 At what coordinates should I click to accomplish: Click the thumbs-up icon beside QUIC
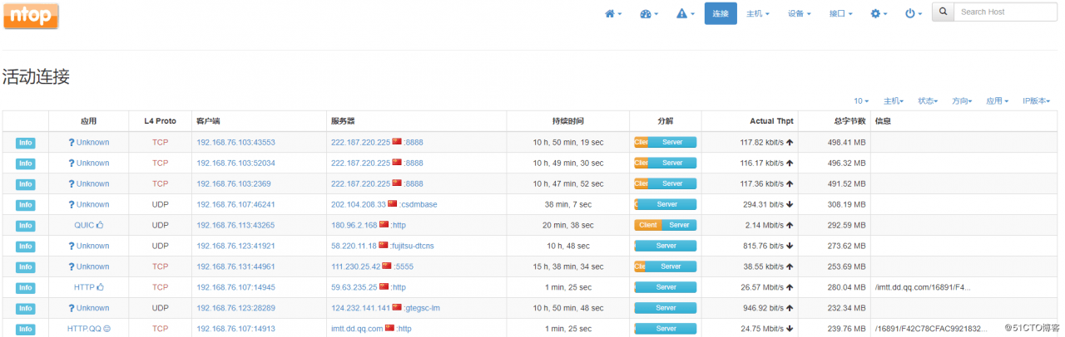[100, 225]
